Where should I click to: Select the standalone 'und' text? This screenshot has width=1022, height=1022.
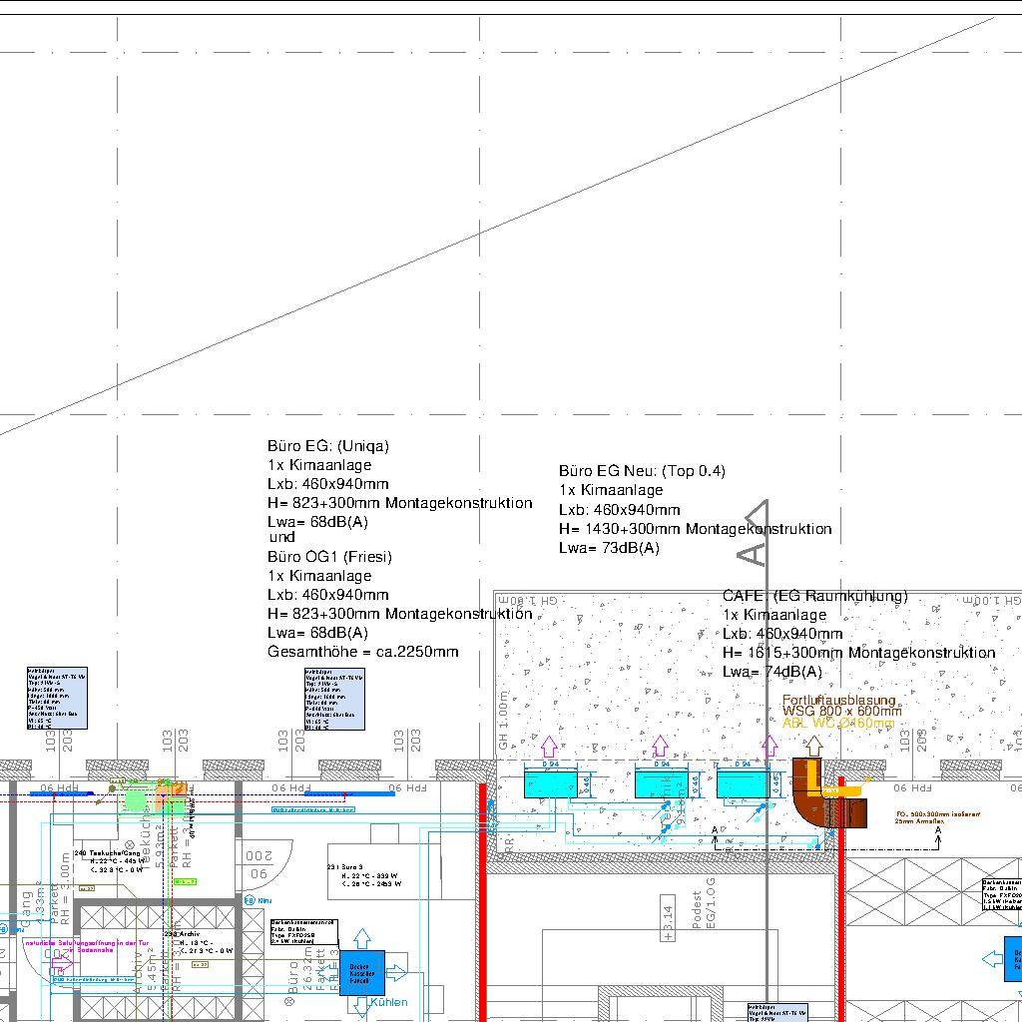tap(281, 538)
